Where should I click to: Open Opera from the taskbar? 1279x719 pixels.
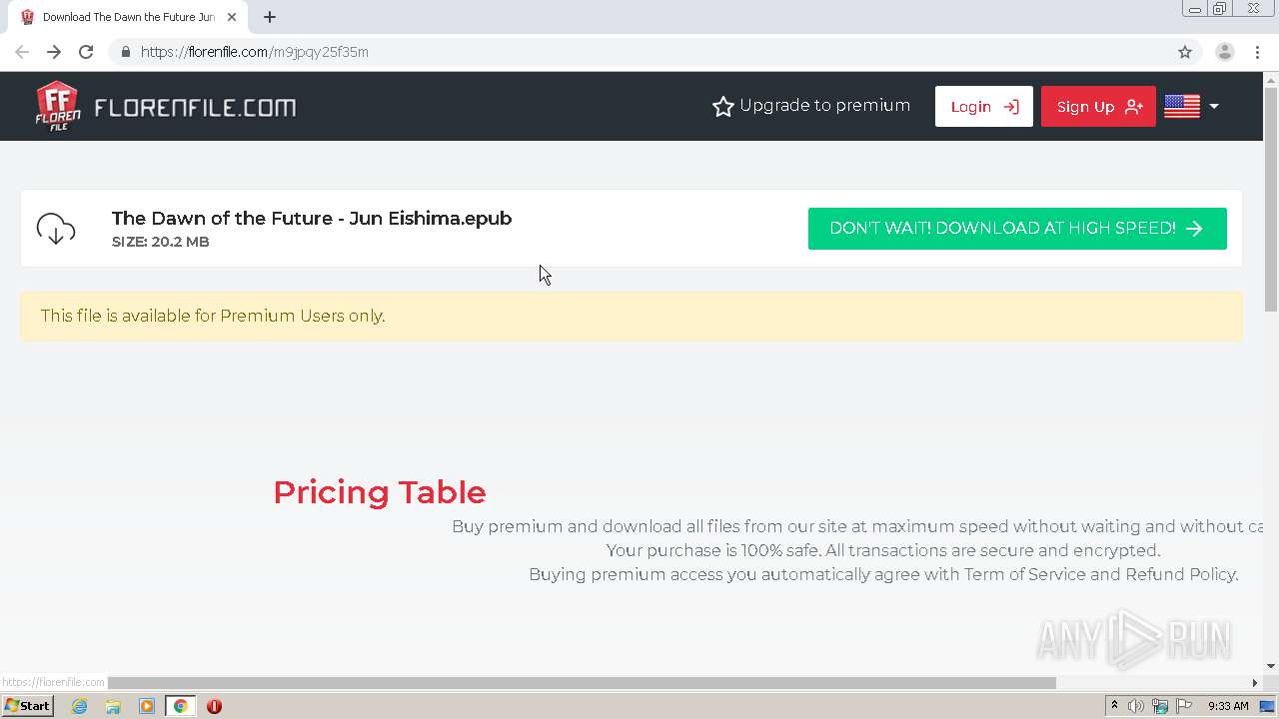coord(214,706)
